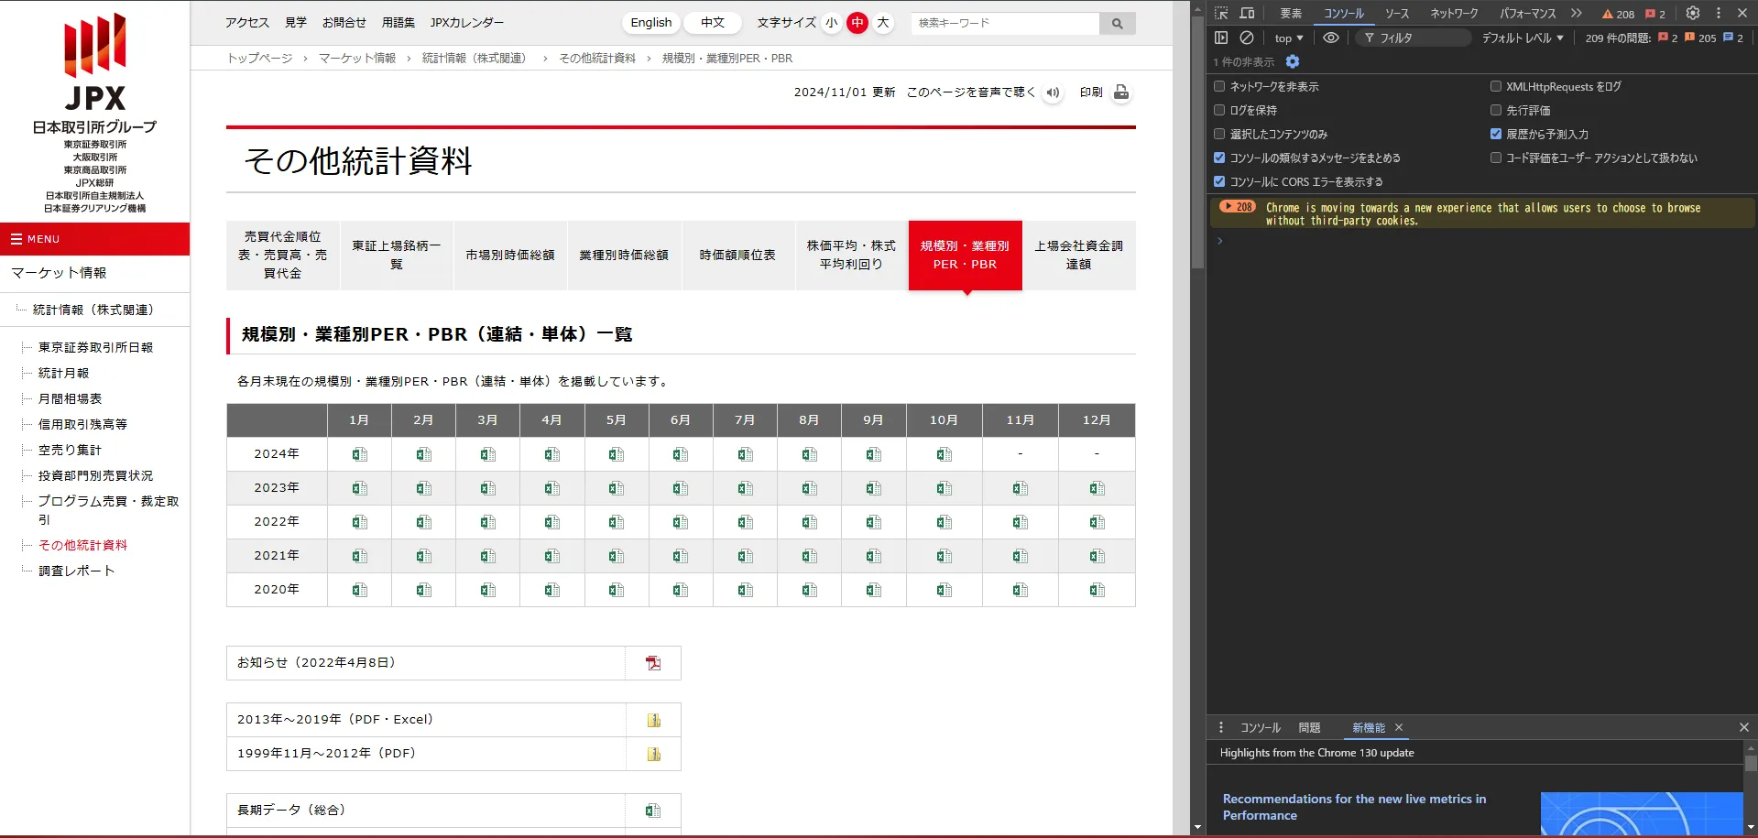Open 2024年 1月 Excel file

(359, 454)
